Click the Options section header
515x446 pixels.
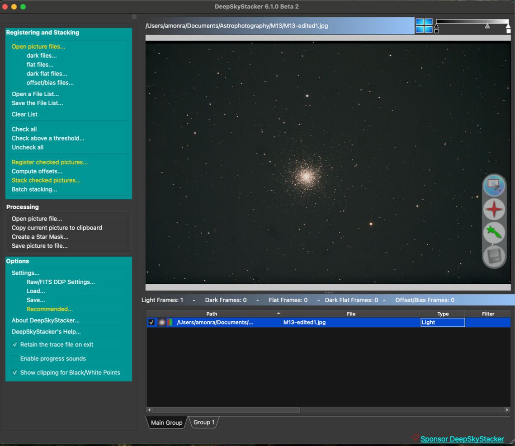point(17,261)
